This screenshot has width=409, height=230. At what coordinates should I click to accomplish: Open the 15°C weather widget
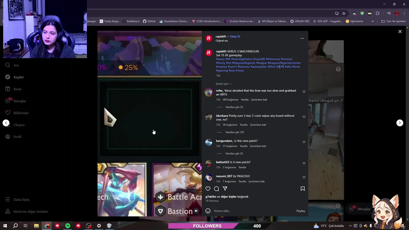[328, 226]
